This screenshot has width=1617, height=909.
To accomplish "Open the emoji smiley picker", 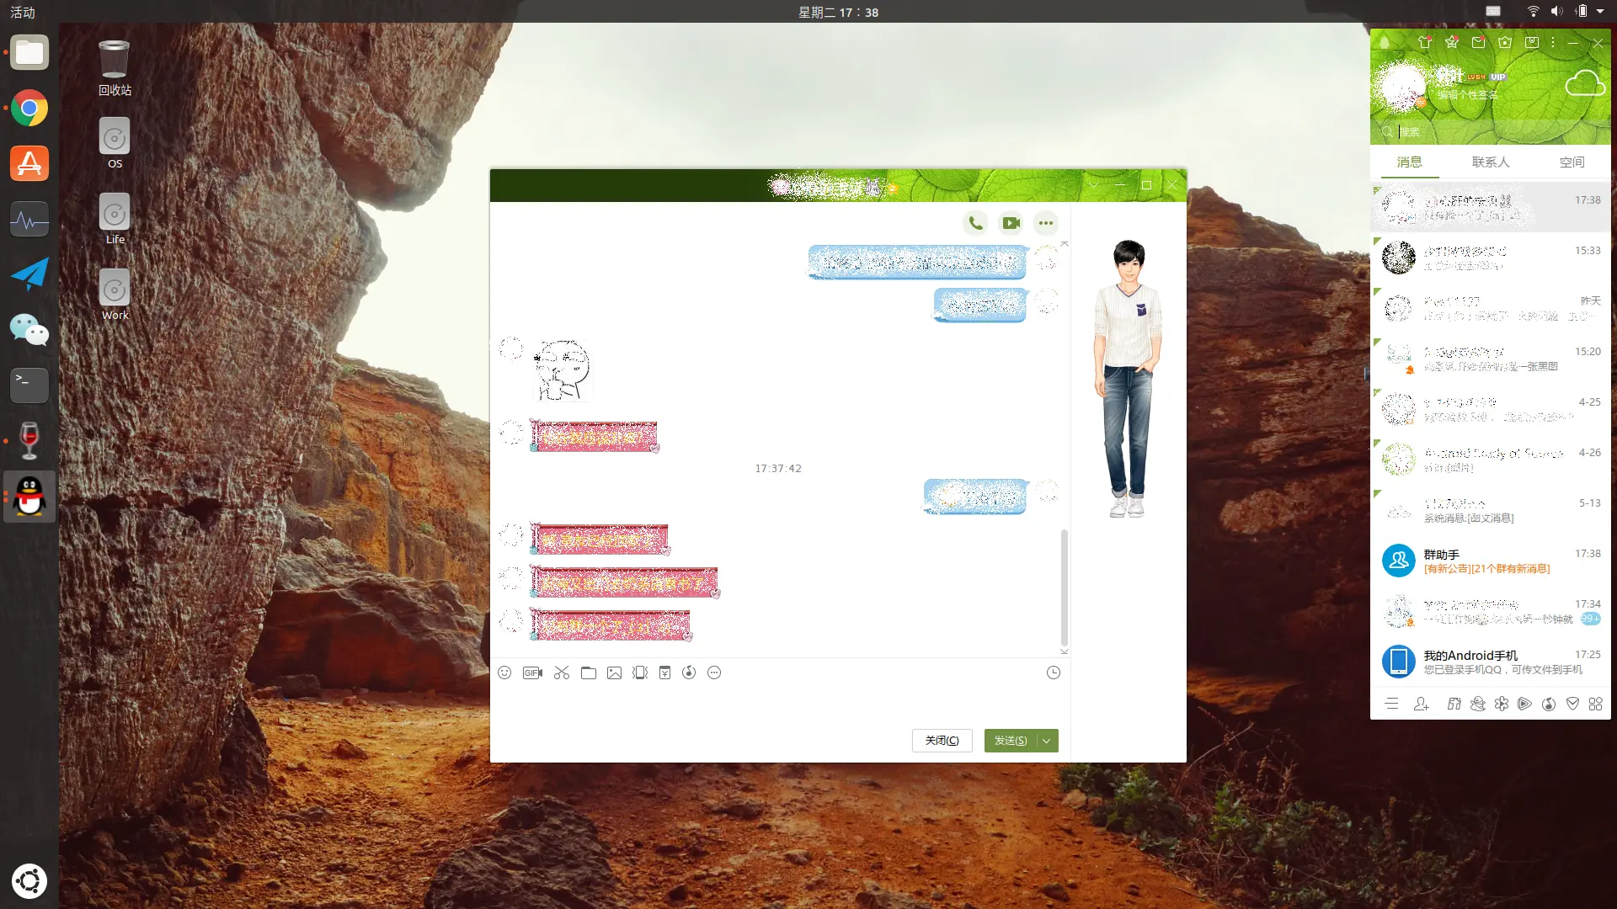I will coord(504,672).
